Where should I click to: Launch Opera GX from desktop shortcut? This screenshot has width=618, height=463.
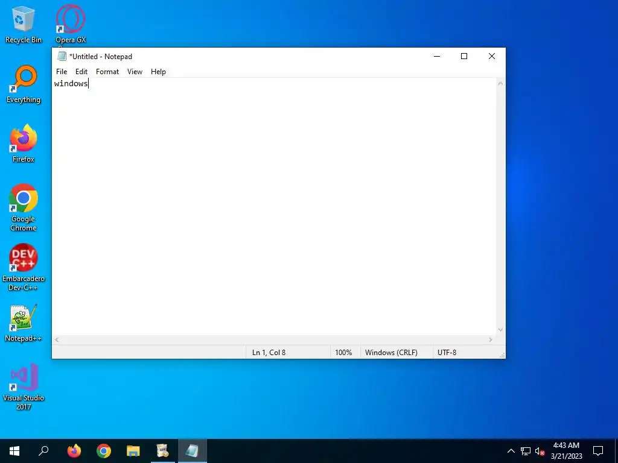71,24
